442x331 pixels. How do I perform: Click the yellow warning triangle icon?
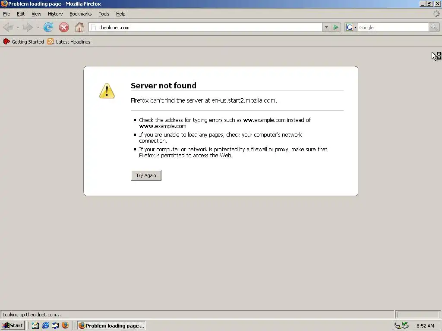(x=107, y=91)
